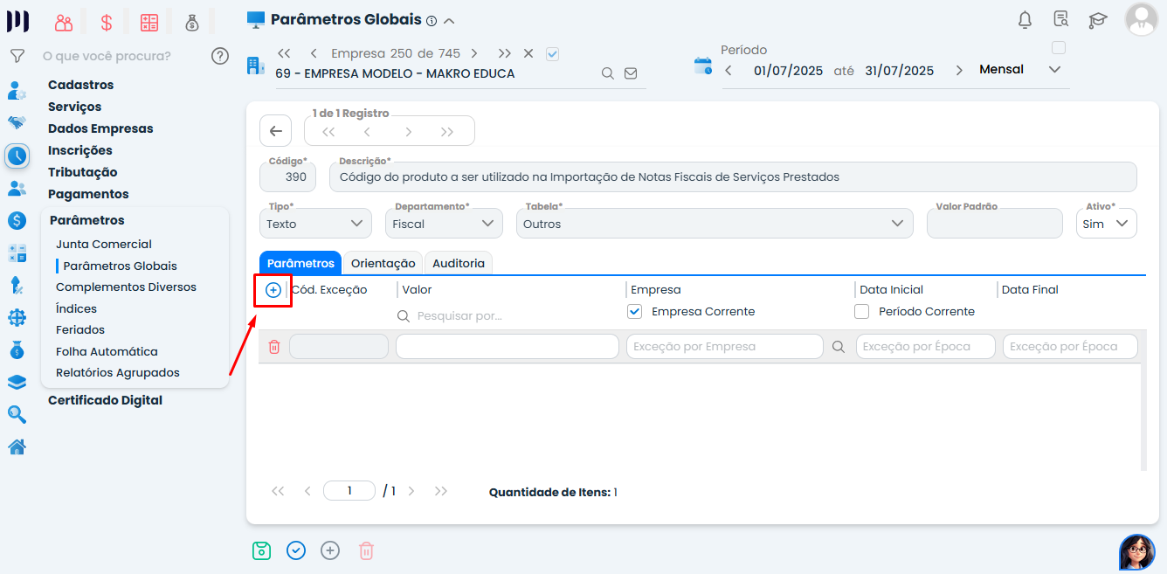Click the money bag icon in top toolbar

[192, 21]
